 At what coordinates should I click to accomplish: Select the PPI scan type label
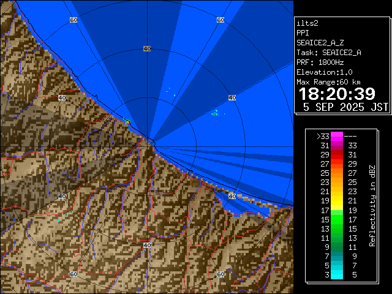coord(303,32)
